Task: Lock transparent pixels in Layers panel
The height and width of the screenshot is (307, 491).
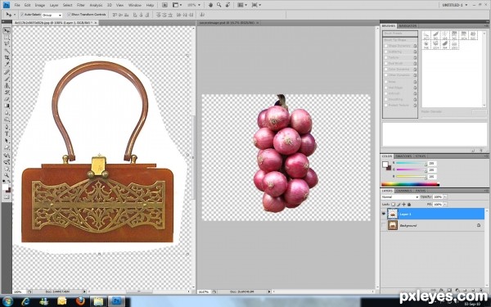Action: click(x=394, y=204)
